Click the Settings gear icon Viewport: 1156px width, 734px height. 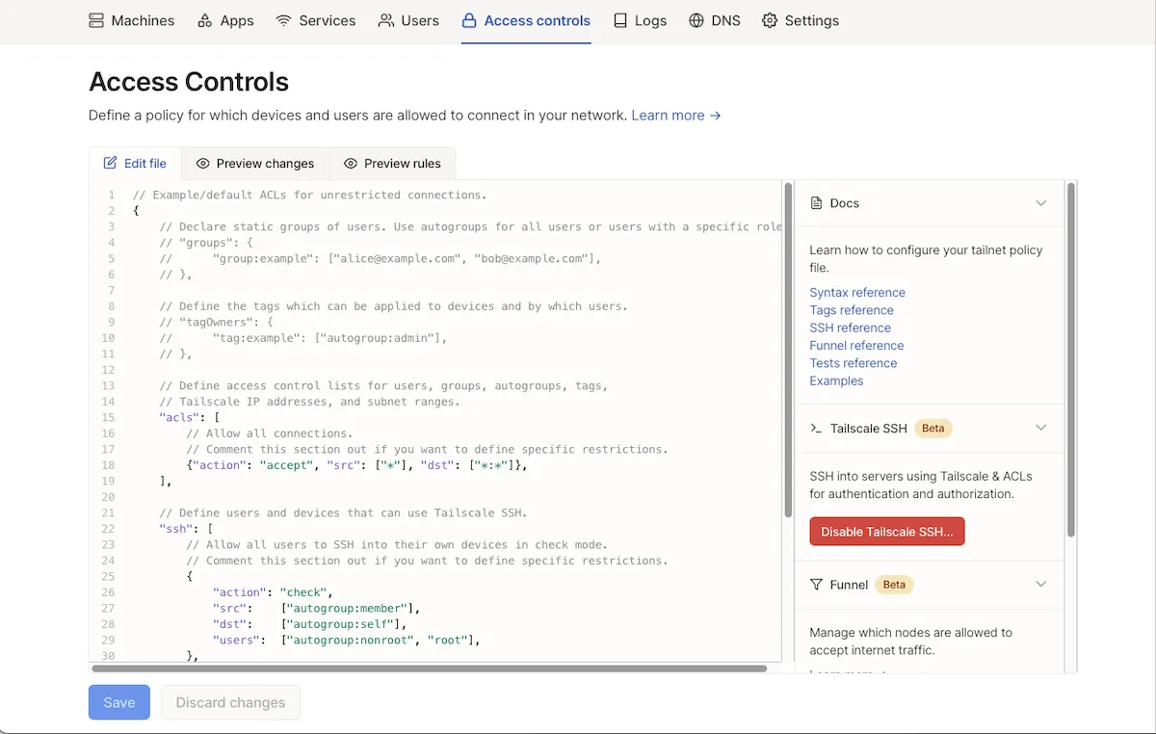[770, 20]
